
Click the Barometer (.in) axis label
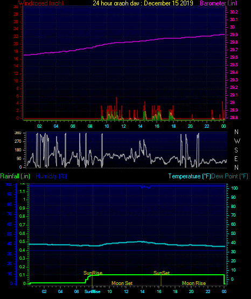tap(218, 3)
